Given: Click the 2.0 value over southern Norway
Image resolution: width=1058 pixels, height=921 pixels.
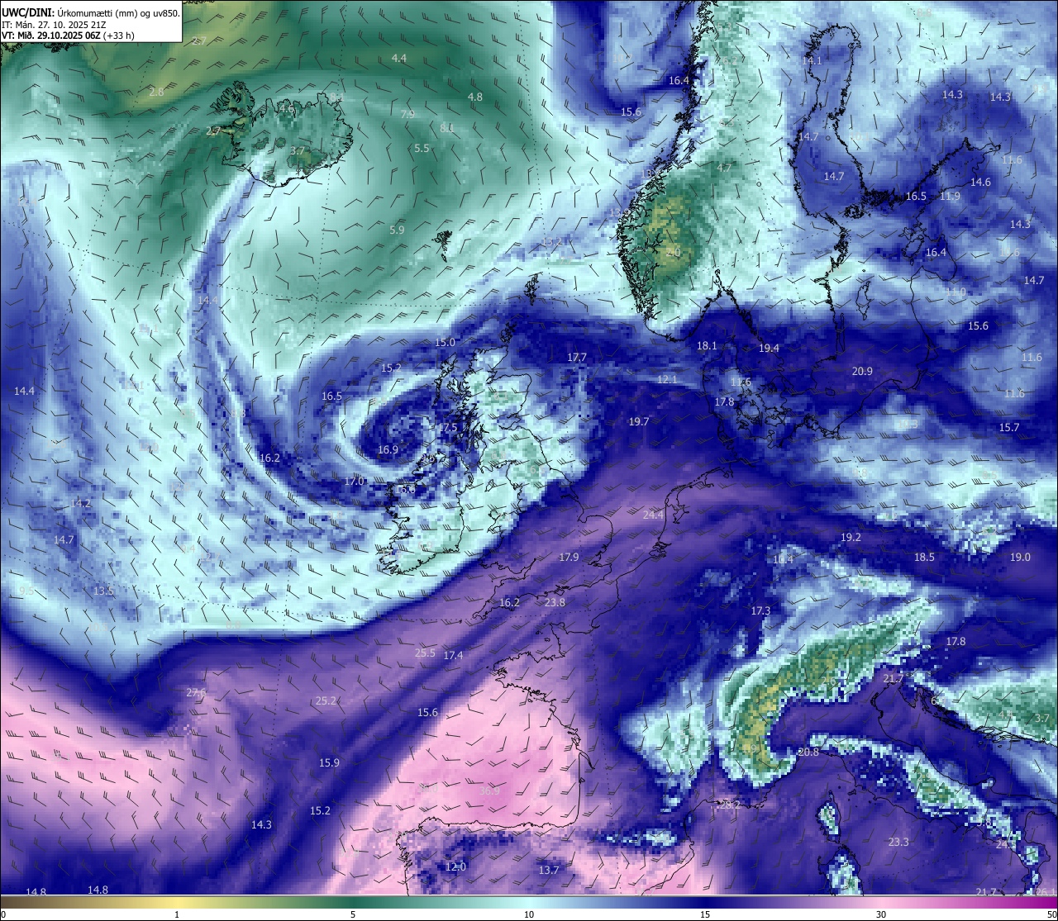Looking at the screenshot, I should click(674, 252).
